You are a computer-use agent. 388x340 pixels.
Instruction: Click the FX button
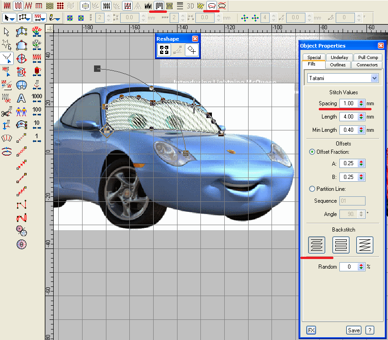click(311, 330)
